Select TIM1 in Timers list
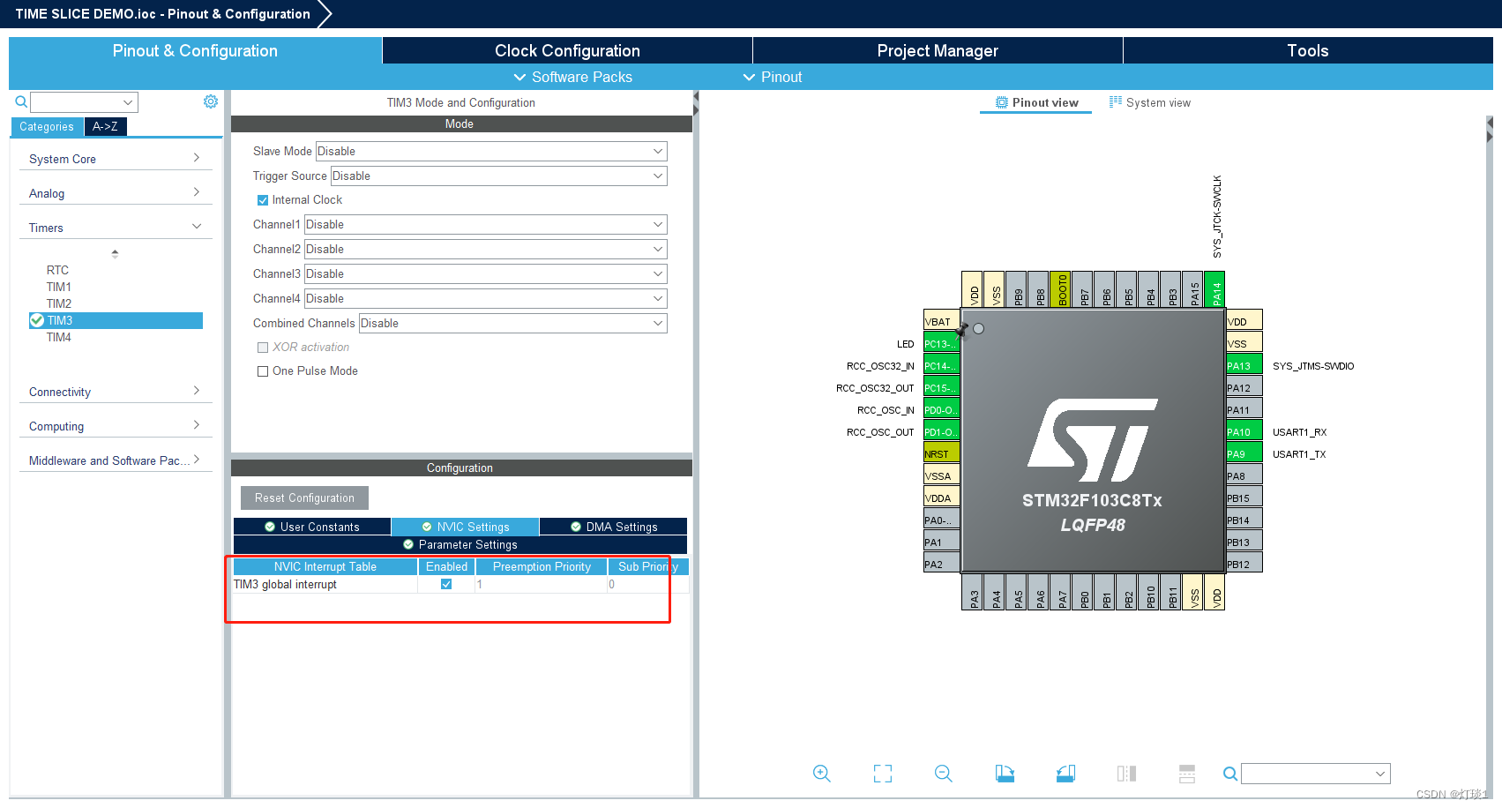This screenshot has height=808, width=1502. click(59, 287)
